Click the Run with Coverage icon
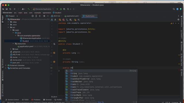 [x=64, y=9]
